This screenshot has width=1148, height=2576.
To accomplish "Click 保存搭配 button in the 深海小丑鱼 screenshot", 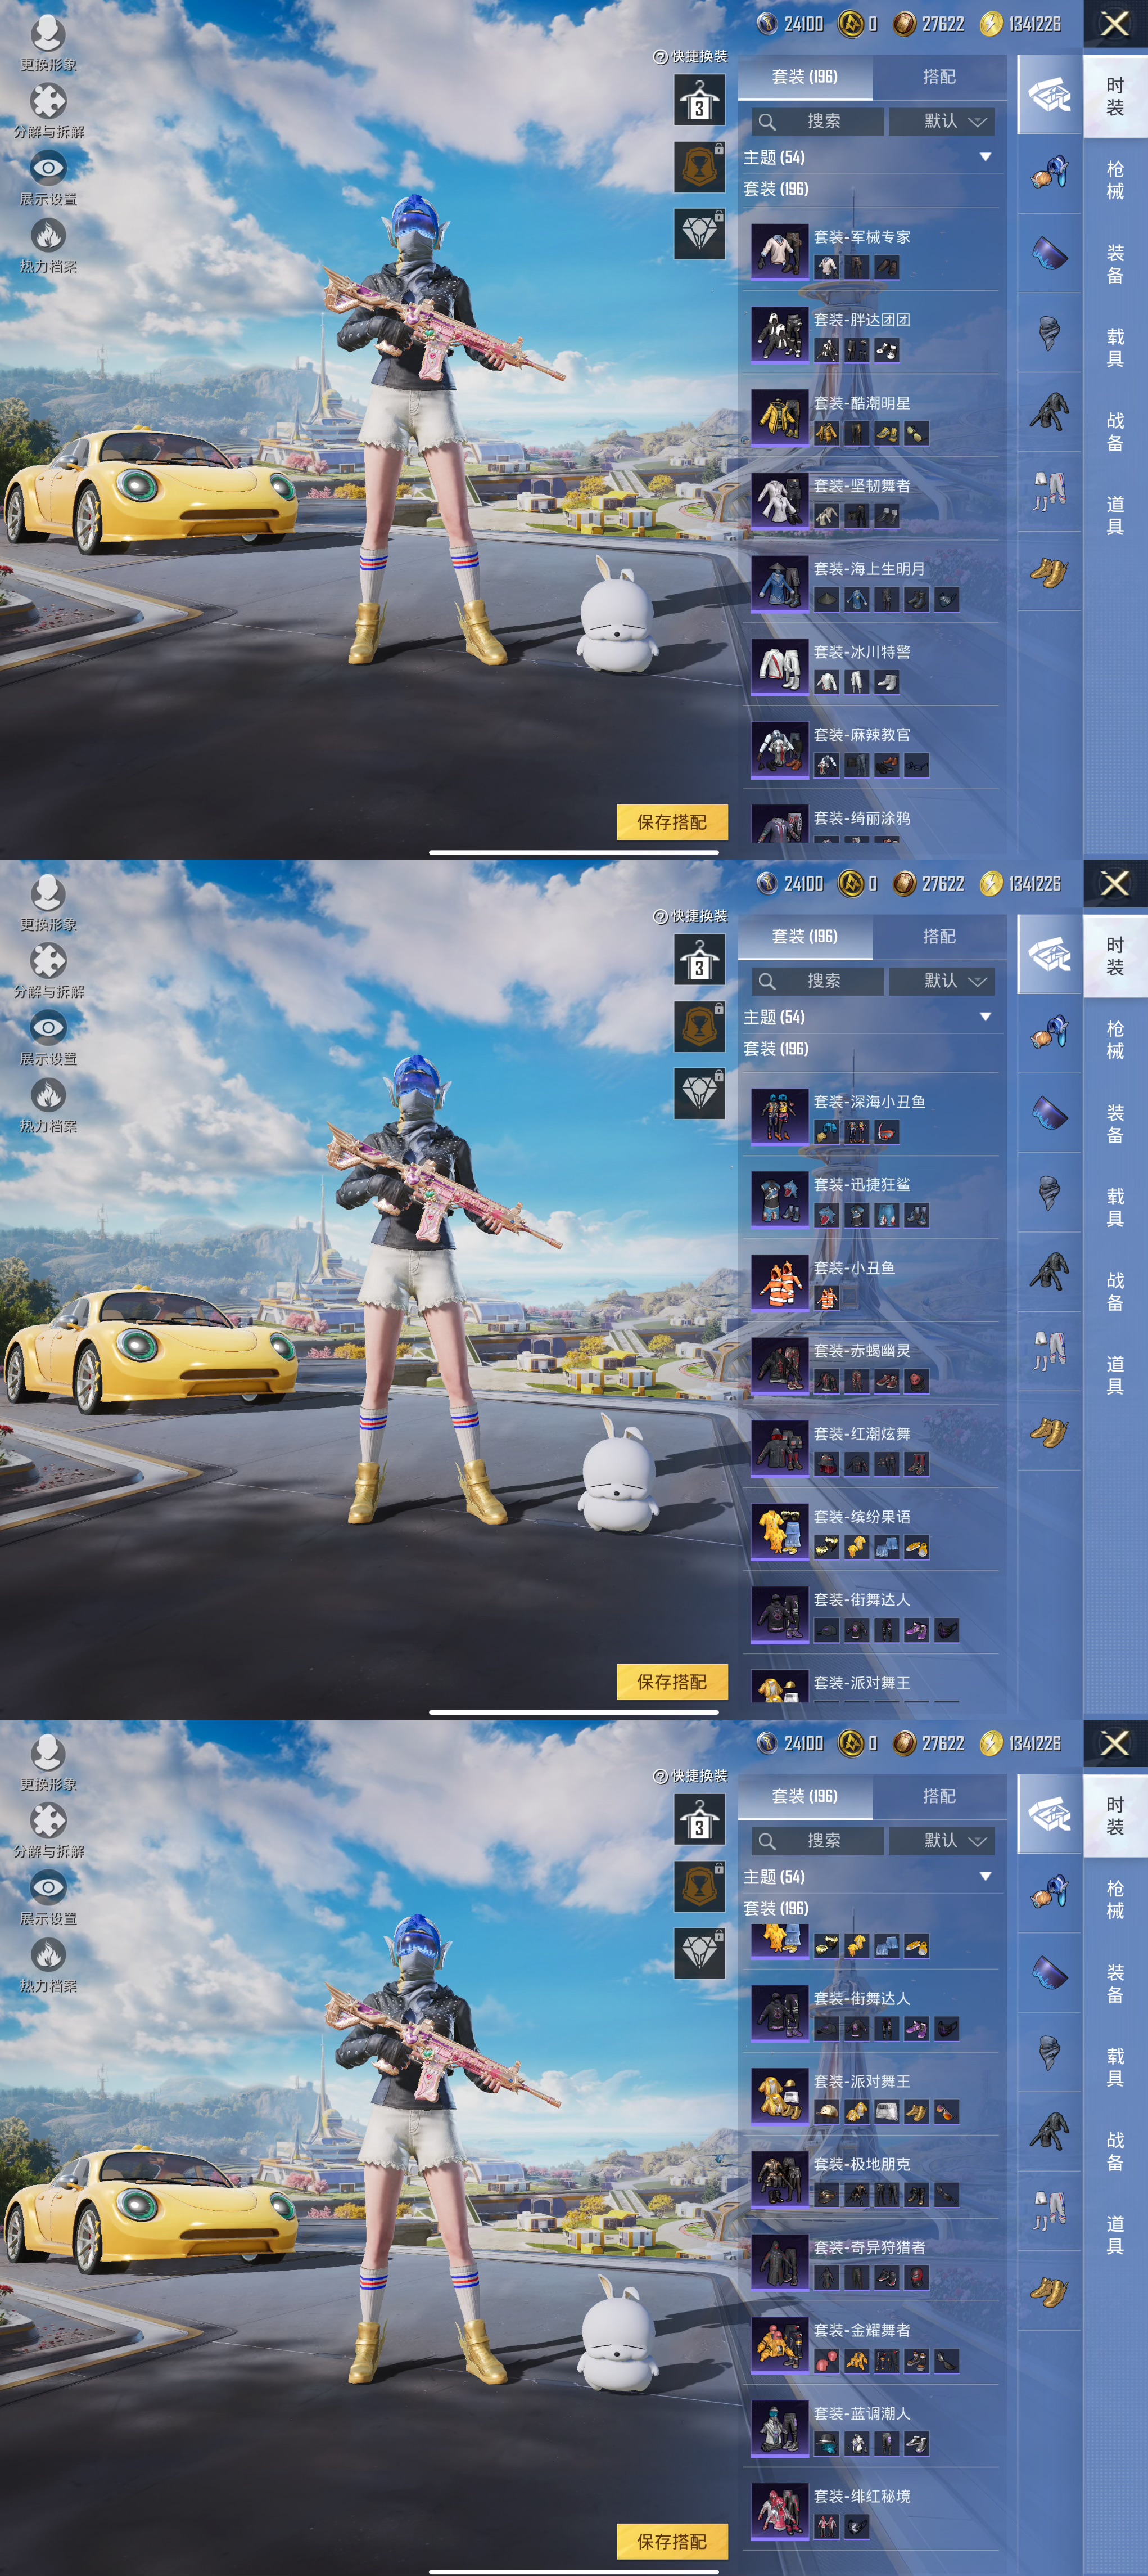I will (671, 1682).
